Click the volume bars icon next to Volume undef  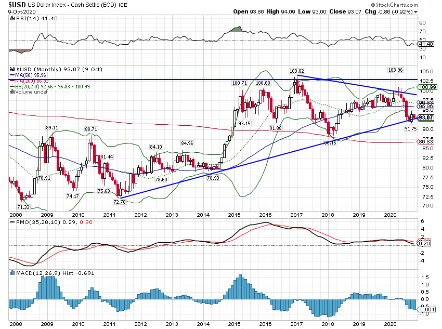(12, 92)
